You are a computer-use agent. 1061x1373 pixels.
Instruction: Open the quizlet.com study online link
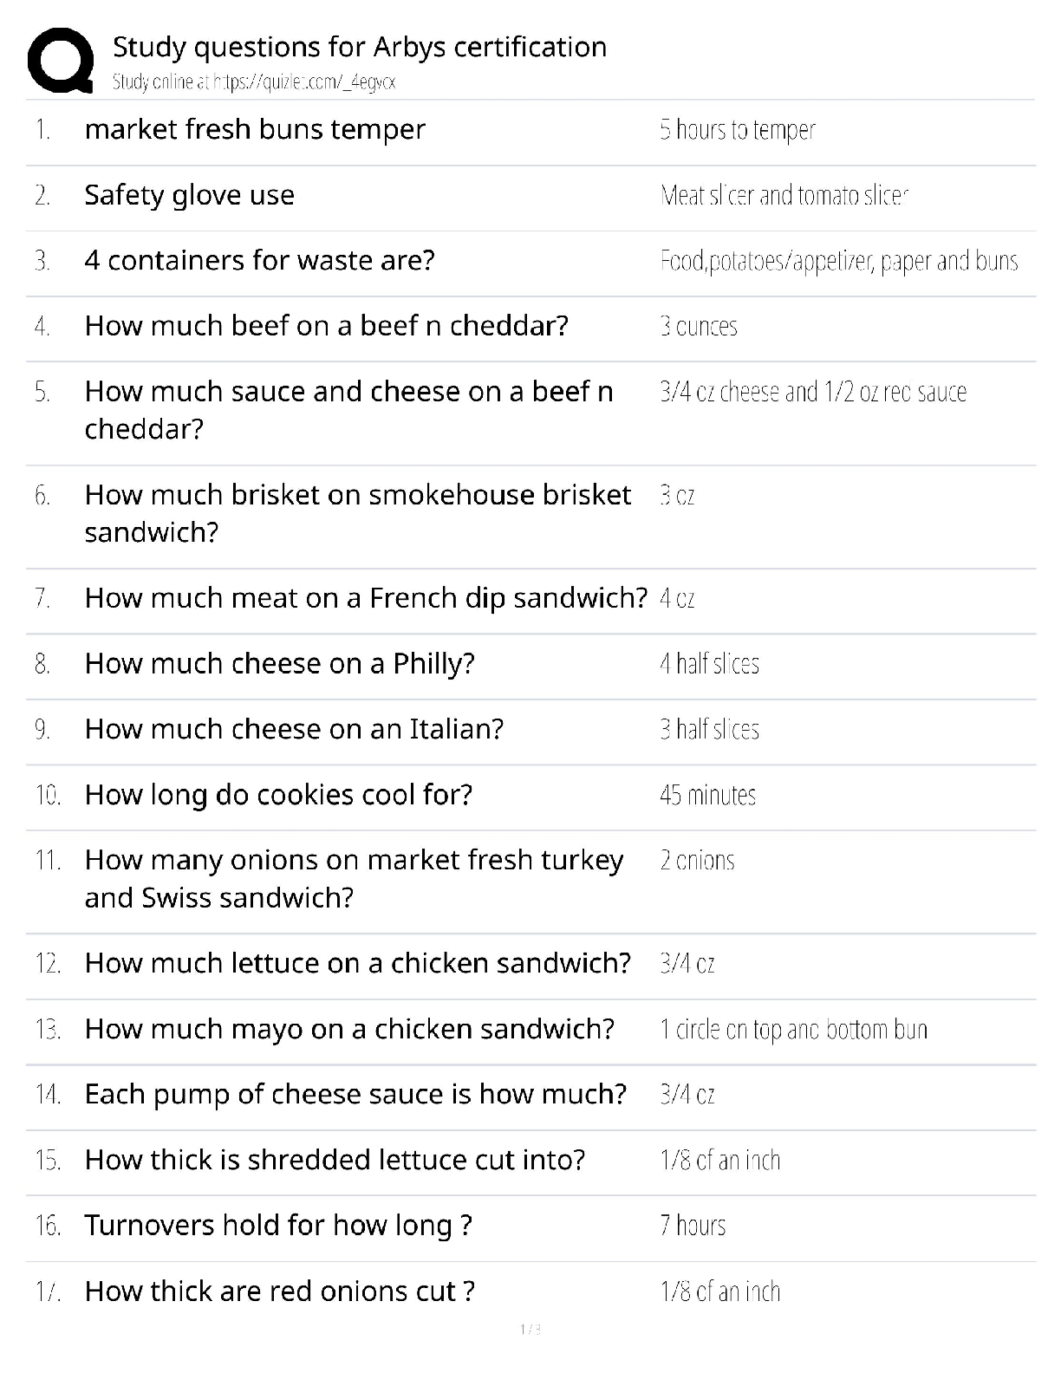coord(254,82)
